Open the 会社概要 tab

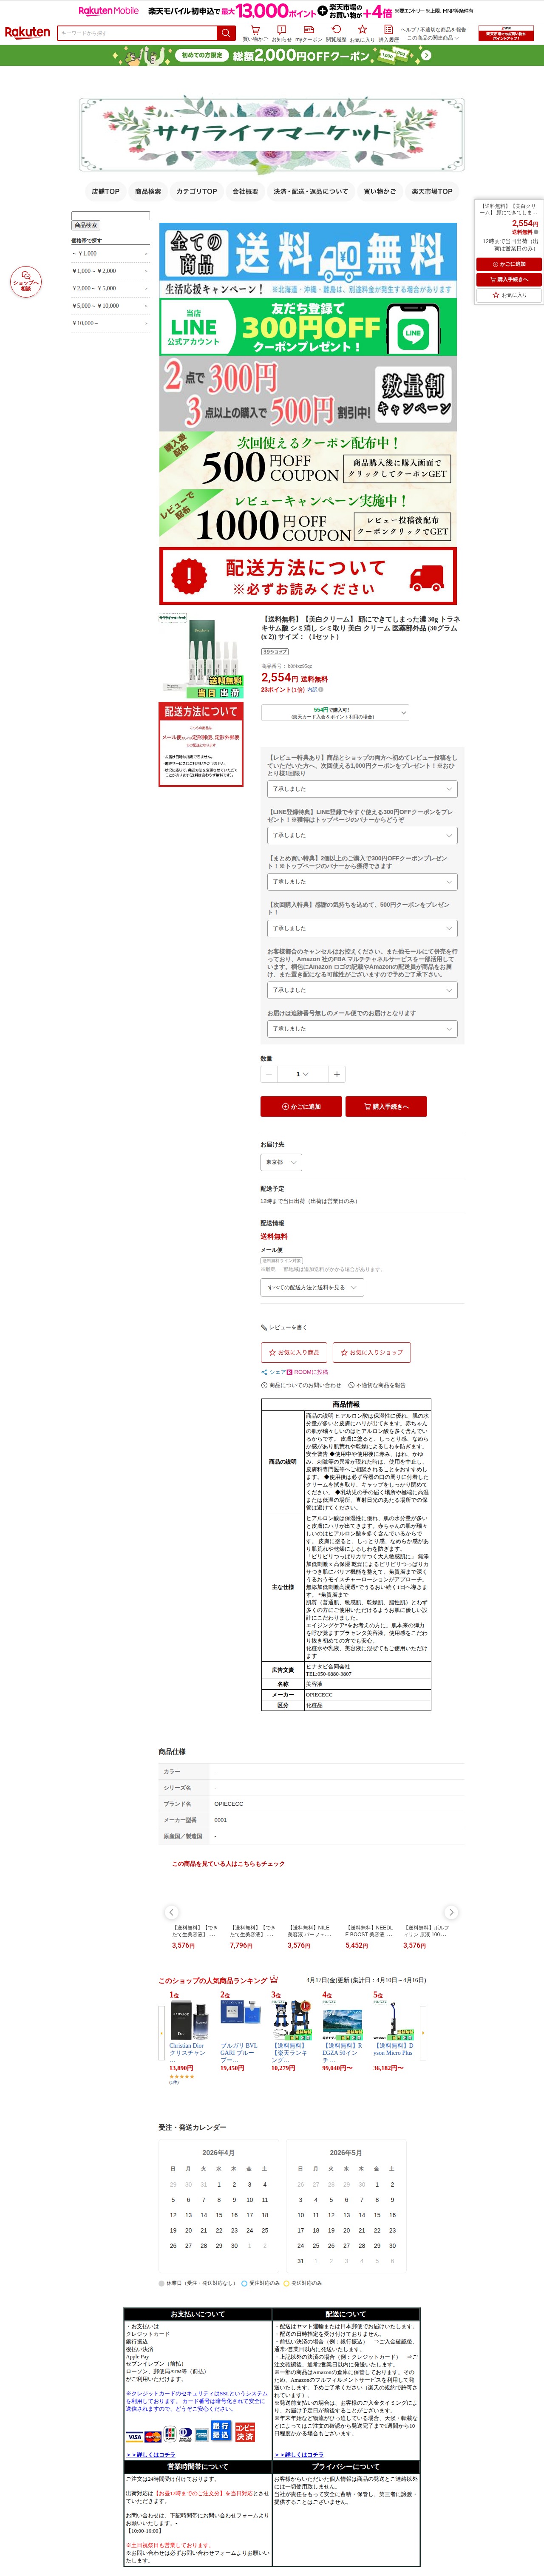[x=245, y=191]
